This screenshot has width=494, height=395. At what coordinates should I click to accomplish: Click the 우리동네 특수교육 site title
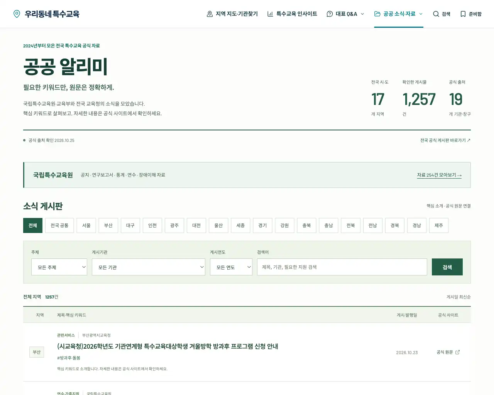pos(52,14)
